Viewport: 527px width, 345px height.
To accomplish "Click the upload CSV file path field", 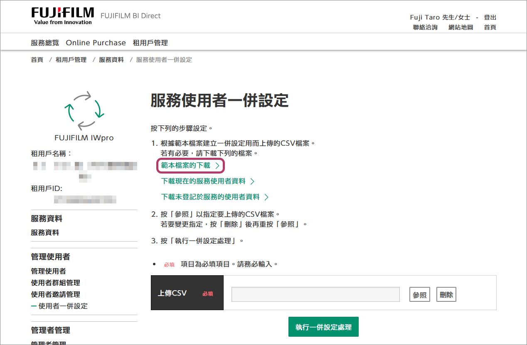I will pos(315,294).
